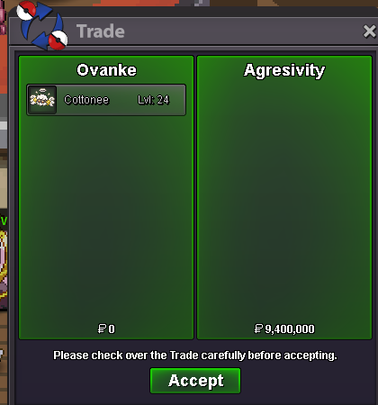Click the Pokedollar symbol beside 0
This screenshot has height=405, width=378.
[102, 328]
